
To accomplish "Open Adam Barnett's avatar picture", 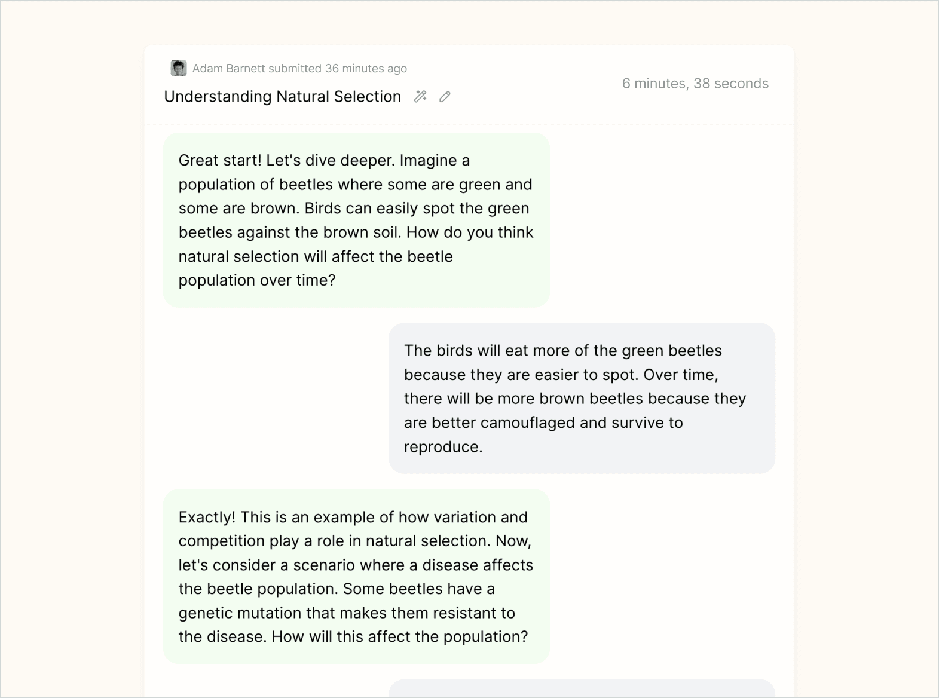I will [x=178, y=68].
